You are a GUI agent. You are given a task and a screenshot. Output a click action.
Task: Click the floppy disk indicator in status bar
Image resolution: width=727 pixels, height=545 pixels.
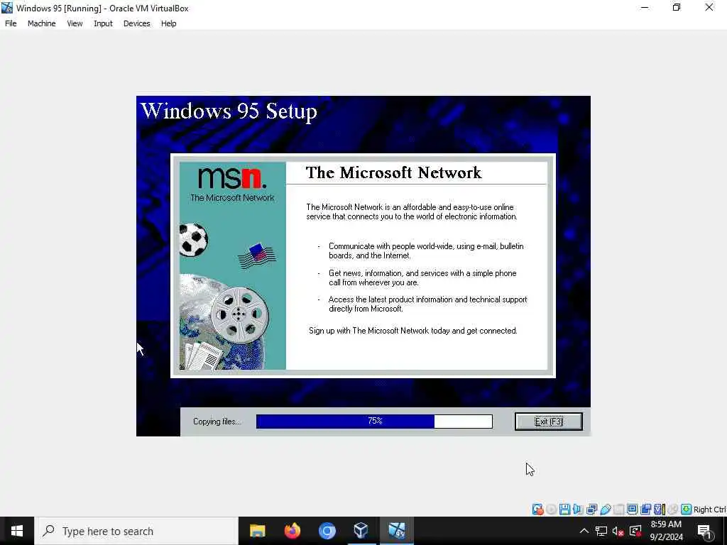coord(564,510)
